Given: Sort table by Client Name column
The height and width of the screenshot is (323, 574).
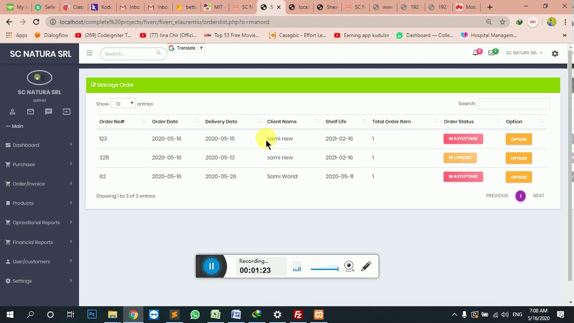Looking at the screenshot, I should (293, 122).
